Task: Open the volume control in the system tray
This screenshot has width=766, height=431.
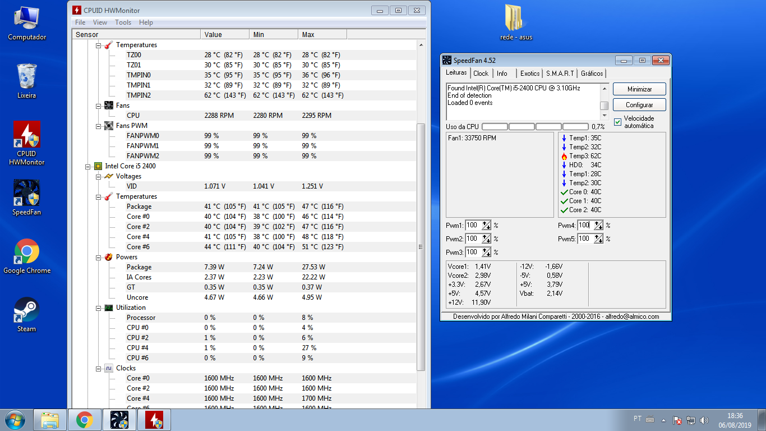Action: coord(704,420)
